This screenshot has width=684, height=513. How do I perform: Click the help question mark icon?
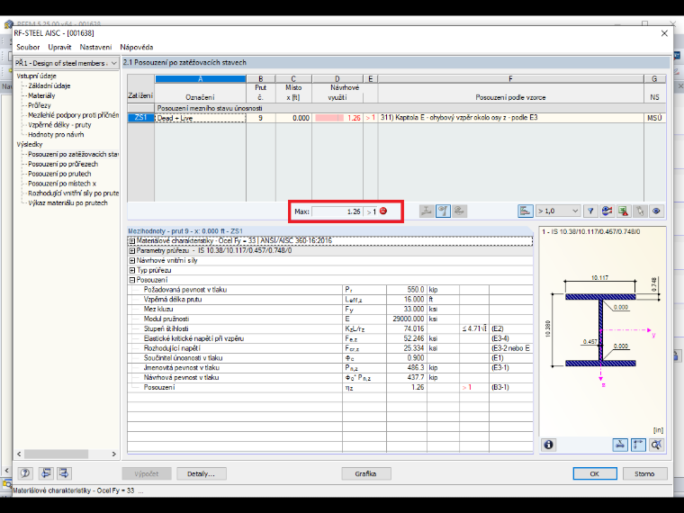(25, 473)
